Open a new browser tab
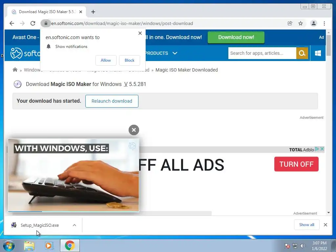 click(93, 12)
